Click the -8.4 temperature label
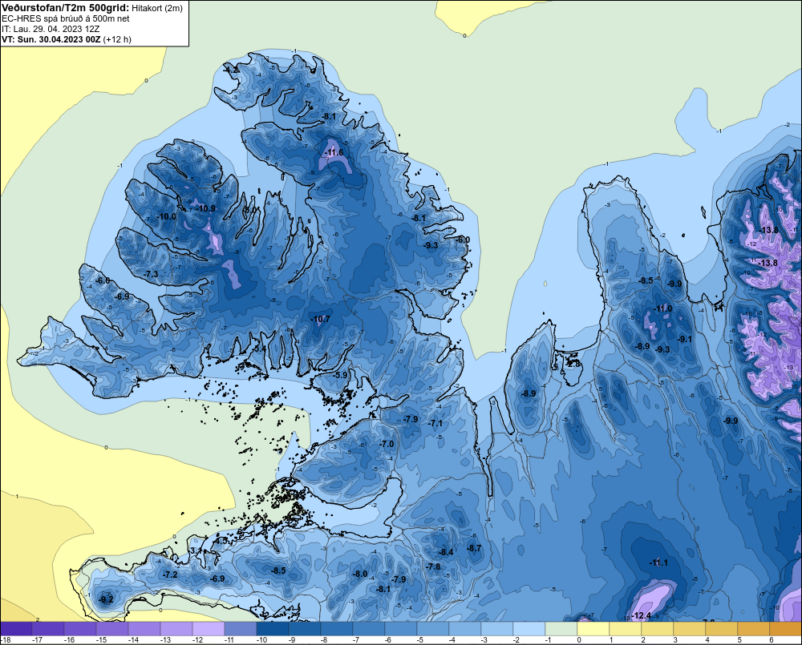Image resolution: width=802 pixels, height=645 pixels. (446, 553)
